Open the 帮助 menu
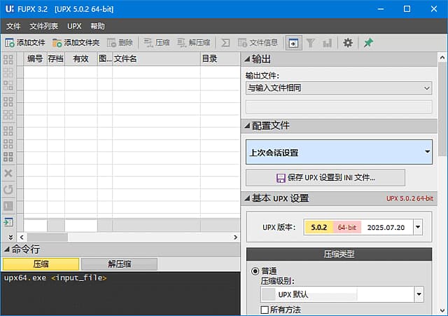The height and width of the screenshot is (316, 448). [97, 26]
